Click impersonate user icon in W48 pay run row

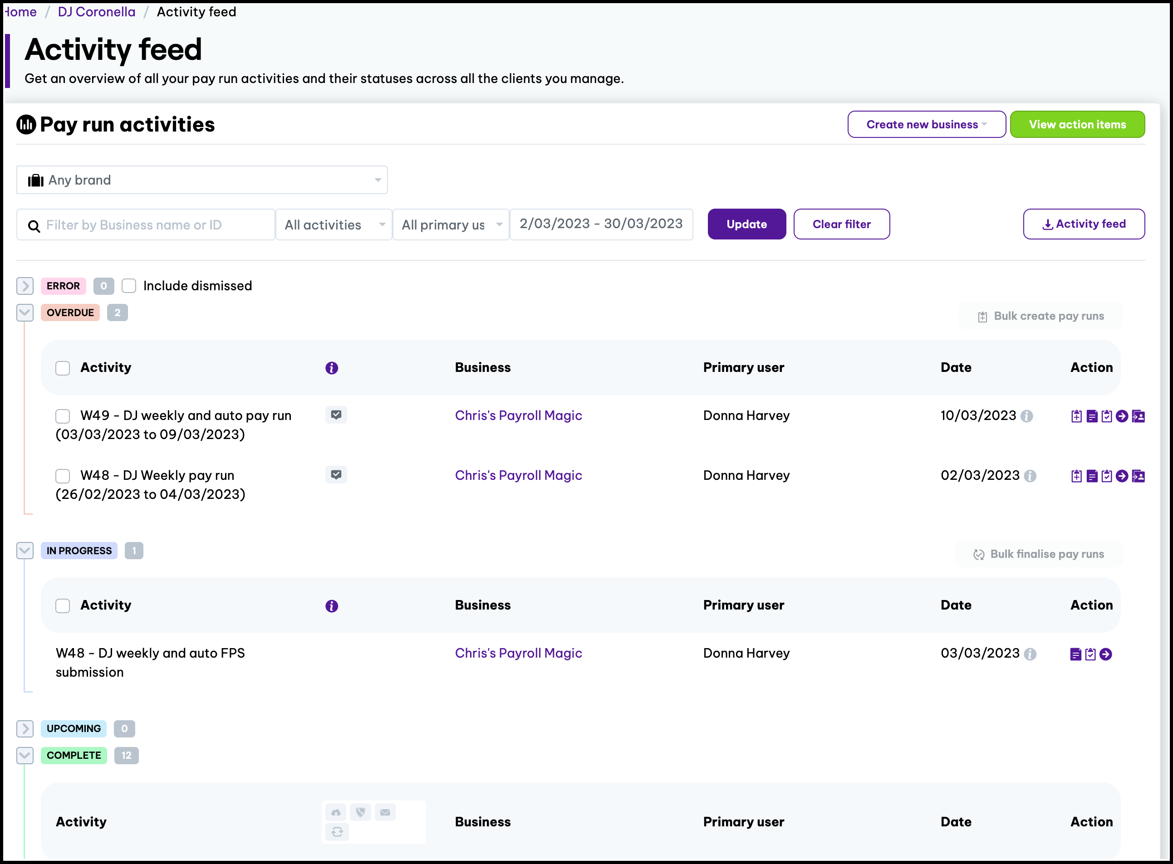click(x=1139, y=476)
